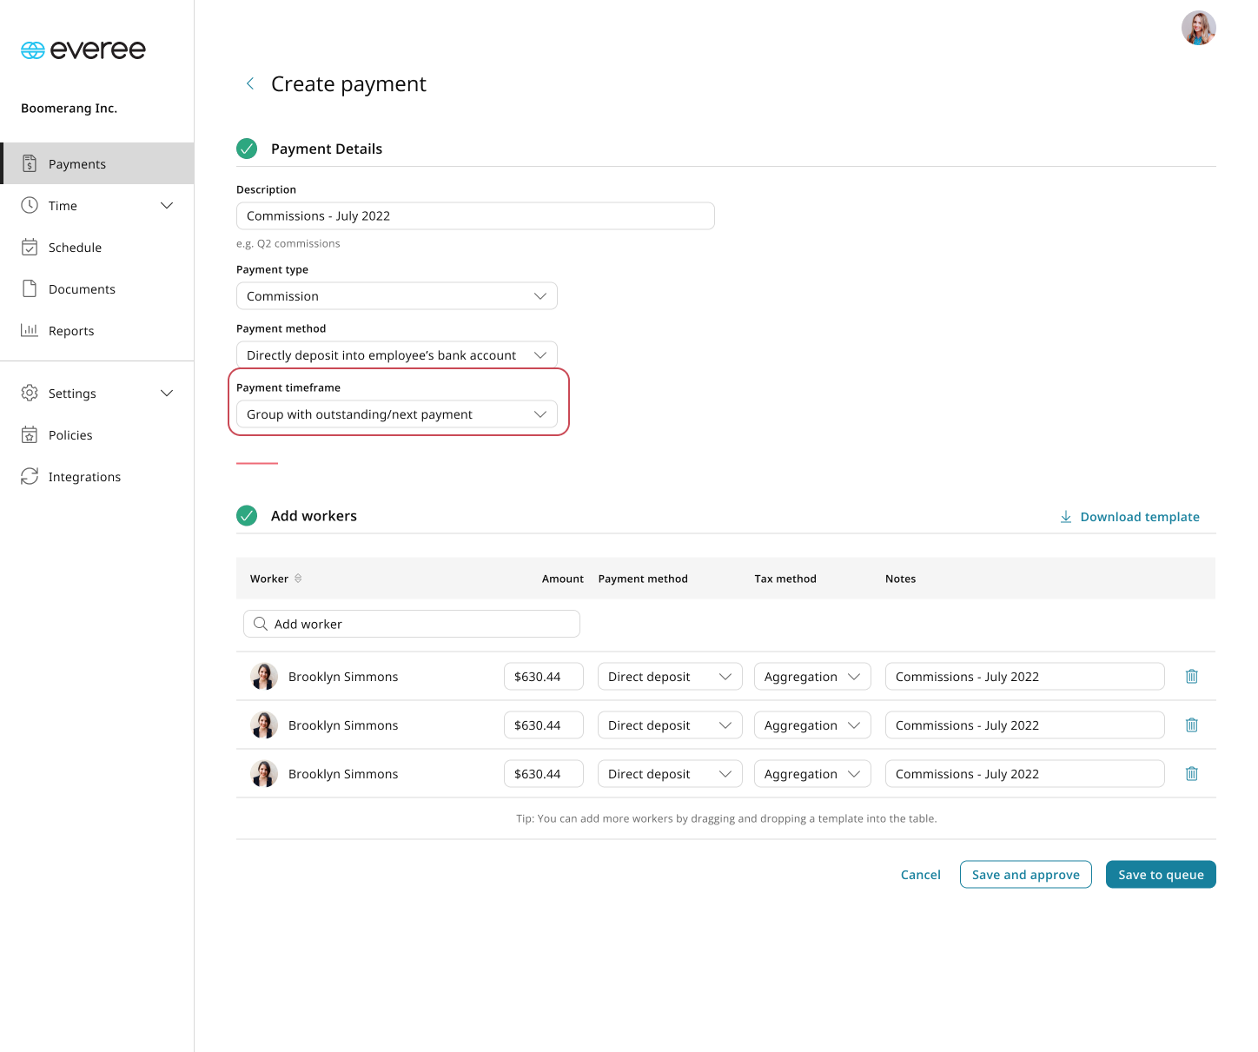Click the Documents page icon

pos(30,288)
